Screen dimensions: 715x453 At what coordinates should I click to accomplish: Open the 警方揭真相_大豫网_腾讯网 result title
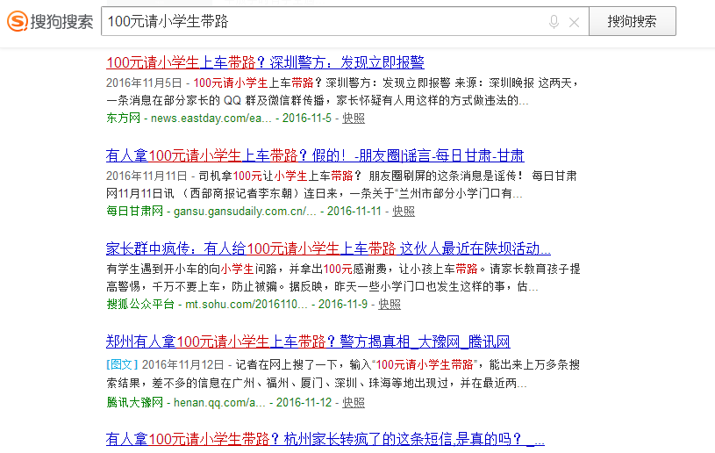tap(308, 342)
